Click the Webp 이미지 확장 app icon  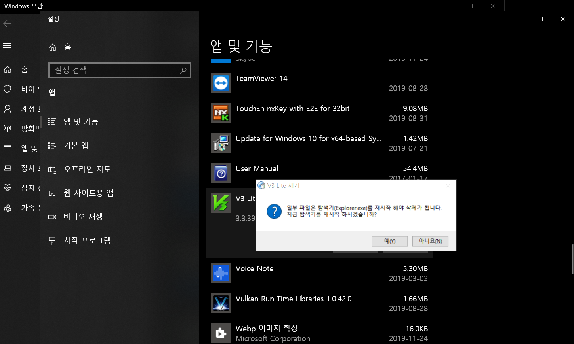click(x=221, y=333)
